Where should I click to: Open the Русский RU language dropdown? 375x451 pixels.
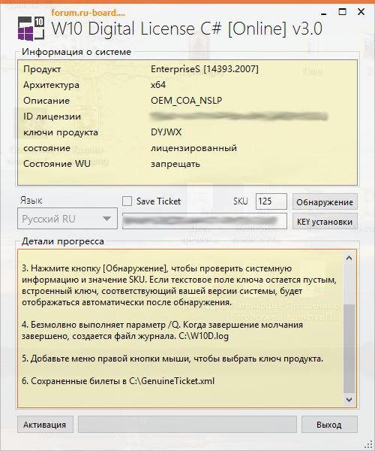pyautogui.click(x=67, y=219)
